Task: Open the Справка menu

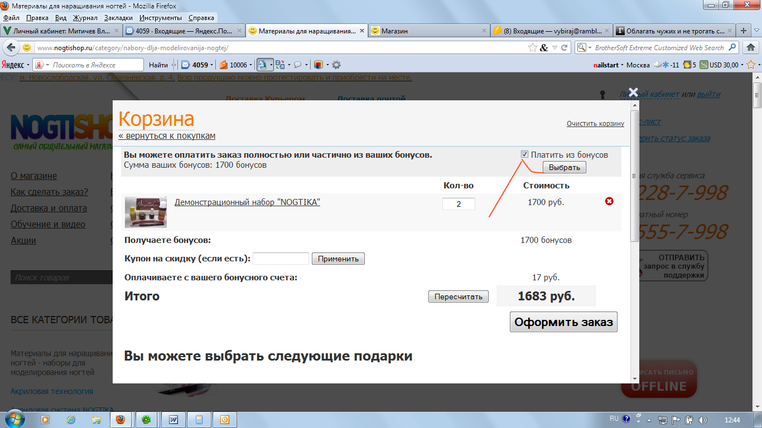Action: 201,18
